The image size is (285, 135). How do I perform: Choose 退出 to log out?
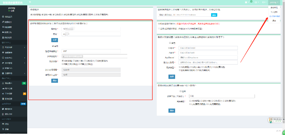[274, 20]
